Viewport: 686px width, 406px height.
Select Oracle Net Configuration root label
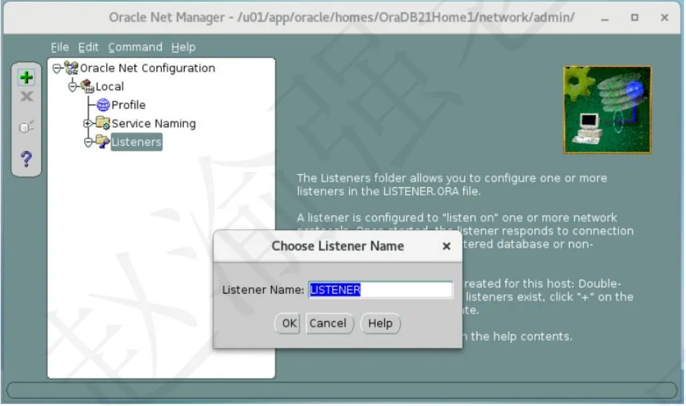click(x=148, y=68)
